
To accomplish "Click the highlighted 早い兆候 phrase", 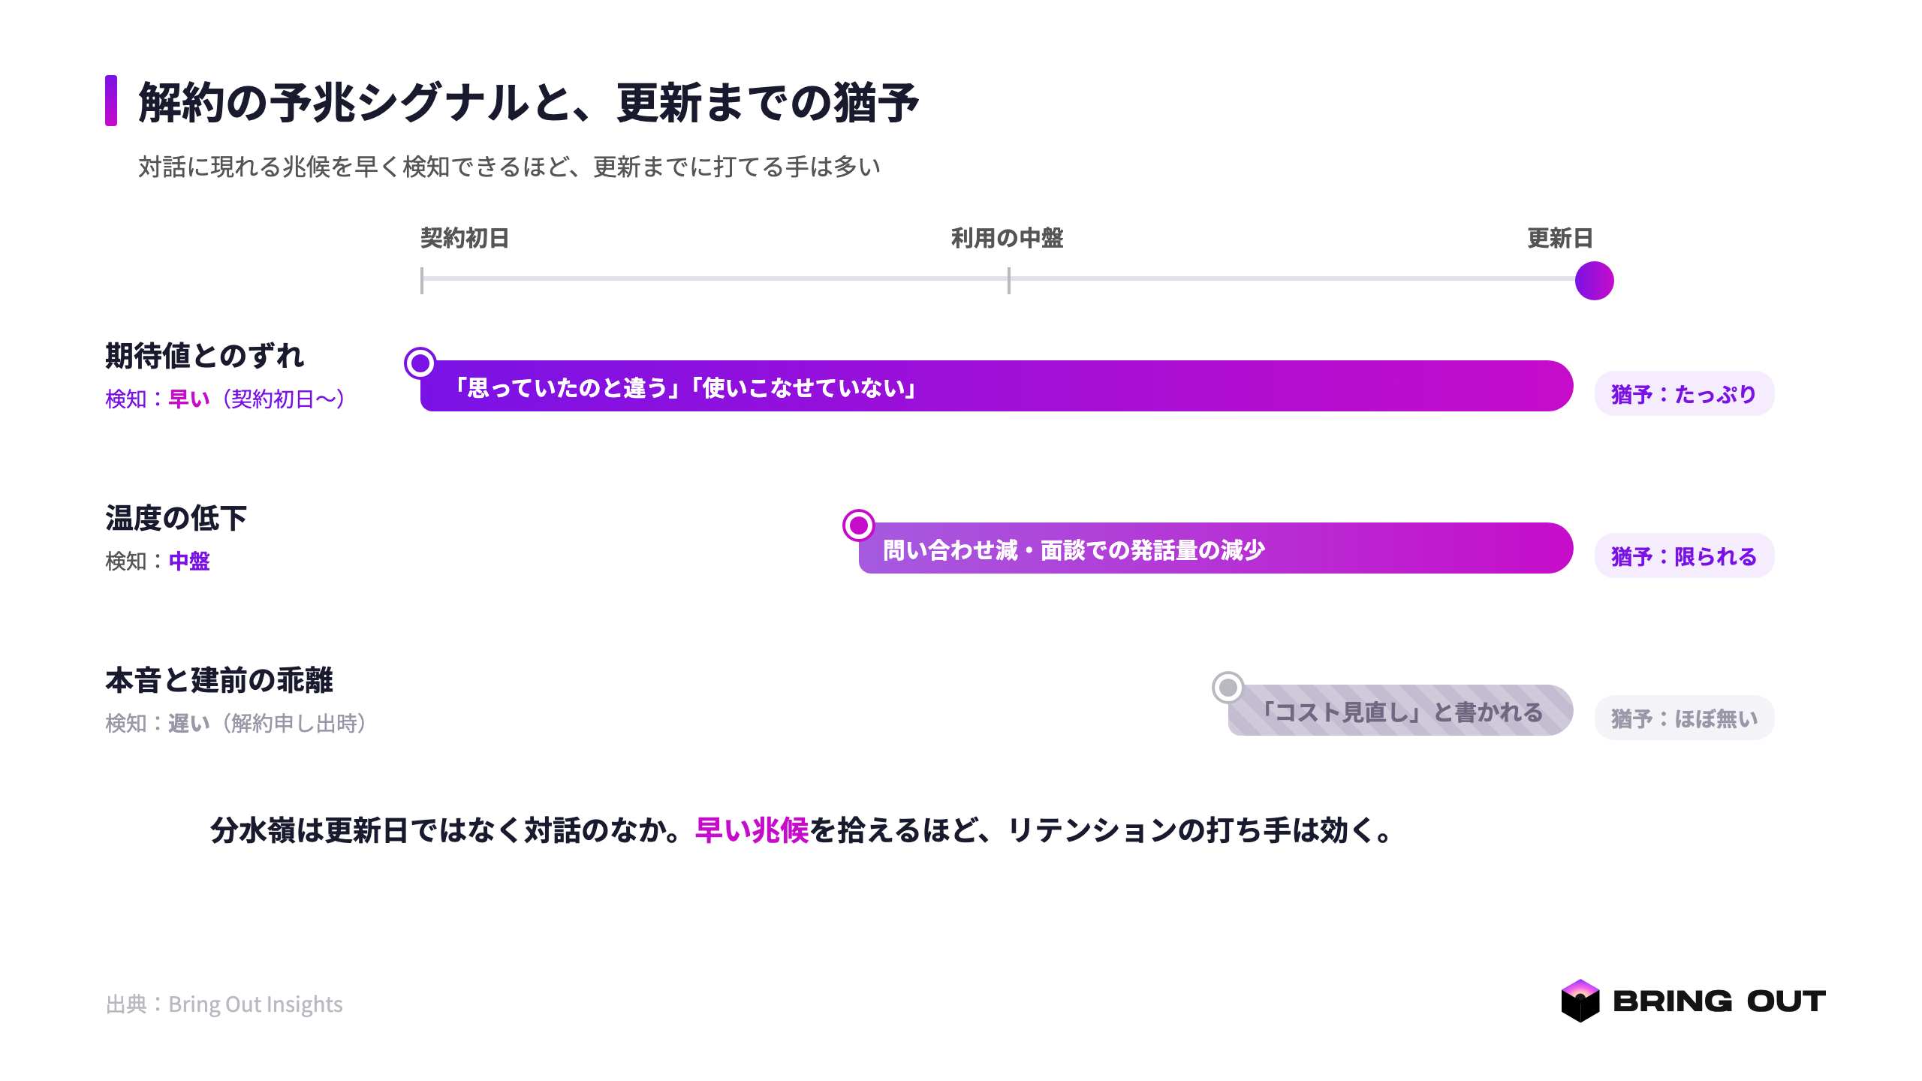I will [x=752, y=830].
